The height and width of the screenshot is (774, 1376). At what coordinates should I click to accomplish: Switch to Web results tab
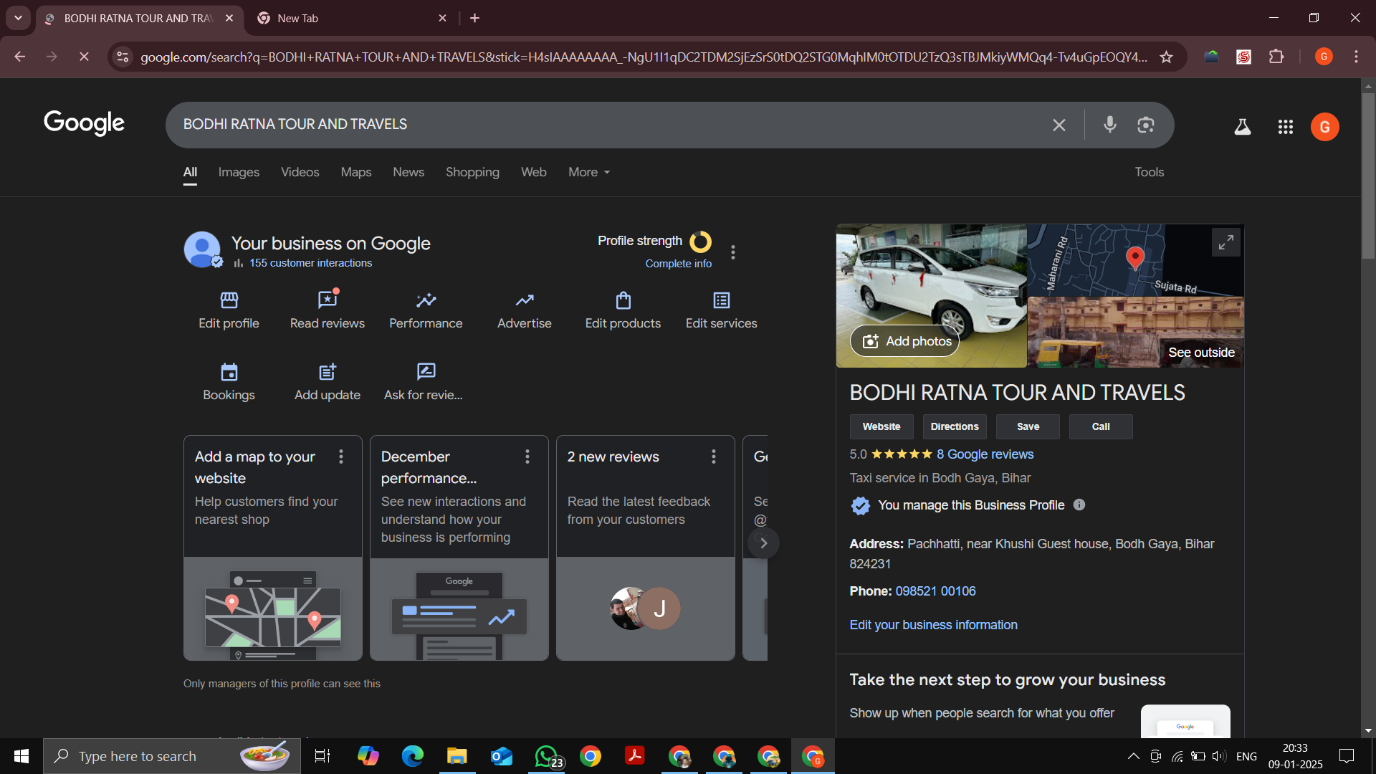534,173
